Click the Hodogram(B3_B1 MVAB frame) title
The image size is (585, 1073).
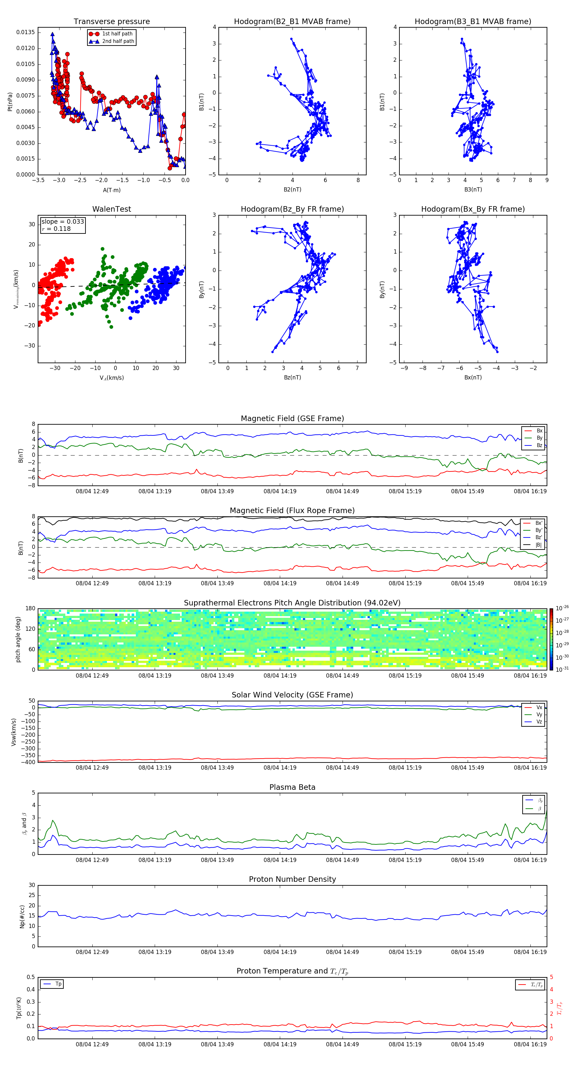473,22
